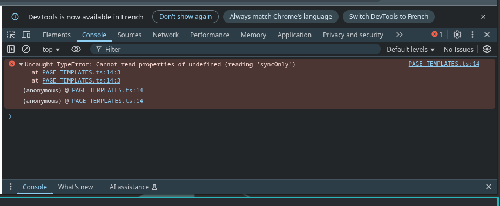Open the Sources tab

click(130, 35)
